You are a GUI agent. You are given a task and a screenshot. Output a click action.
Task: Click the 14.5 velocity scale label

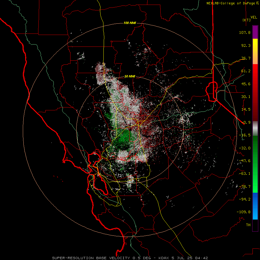click(x=246, y=109)
